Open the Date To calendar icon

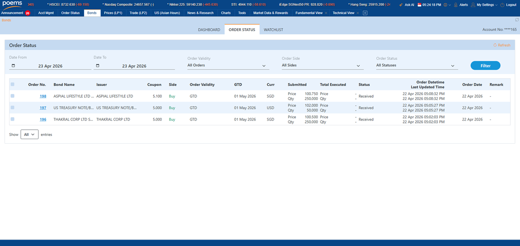98,66
